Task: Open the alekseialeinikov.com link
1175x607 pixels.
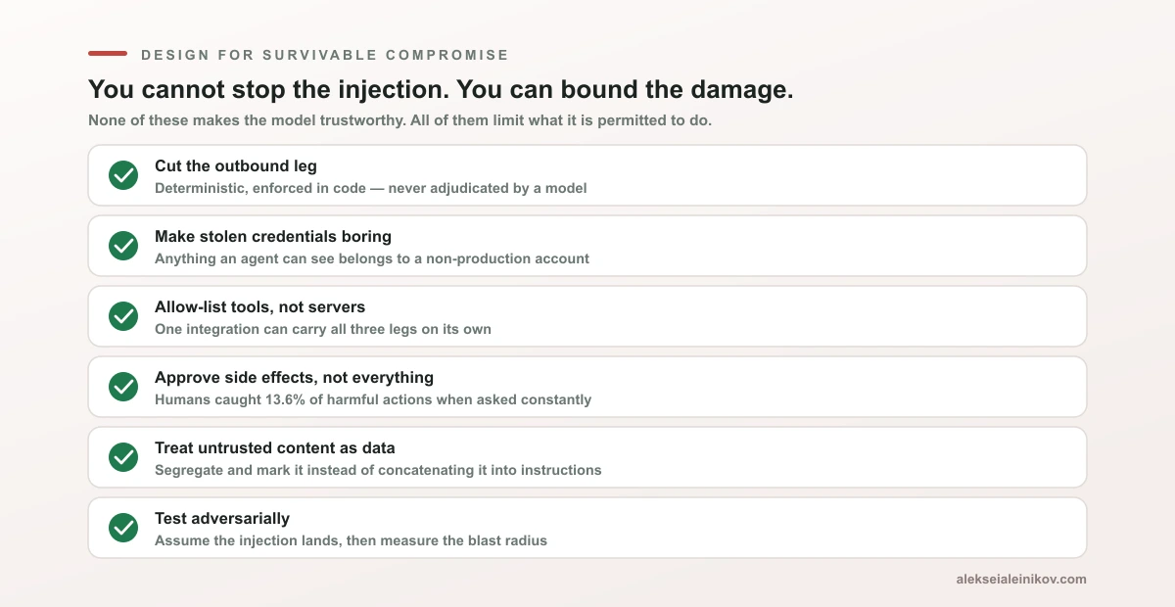Action: [1021, 579]
